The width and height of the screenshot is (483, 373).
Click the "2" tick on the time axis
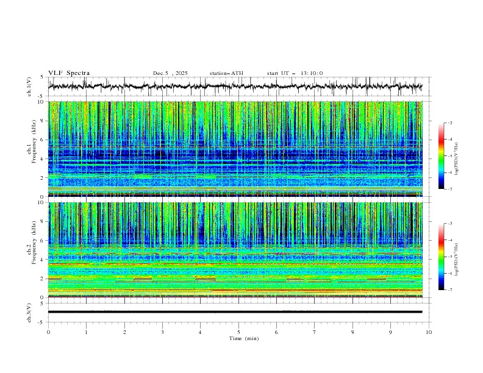(x=124, y=332)
